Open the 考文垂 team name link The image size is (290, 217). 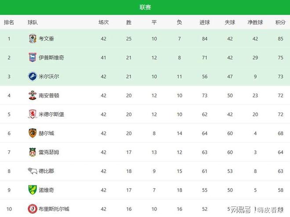(x=47, y=39)
